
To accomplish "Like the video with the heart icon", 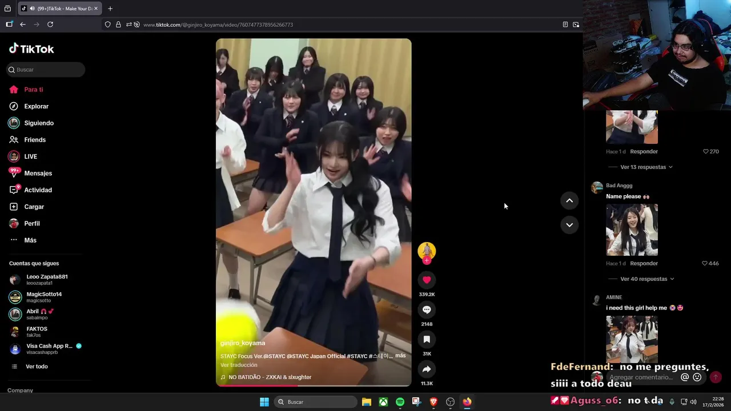I will [x=427, y=280].
